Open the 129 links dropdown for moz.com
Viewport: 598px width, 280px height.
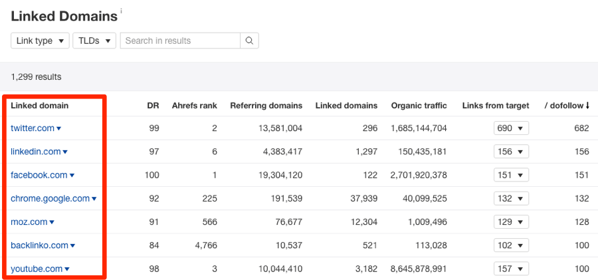511,222
